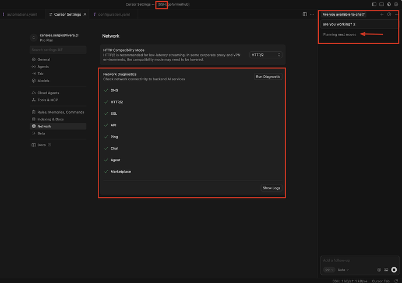The image size is (402, 283).
Task: Open the editor more actions ellipsis
Action: click(312, 15)
